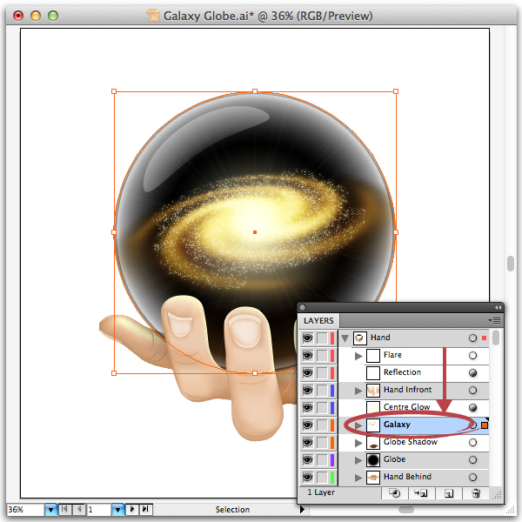This screenshot has width=522, height=522.
Task: Click the Globe layer thumbnail
Action: (x=373, y=459)
